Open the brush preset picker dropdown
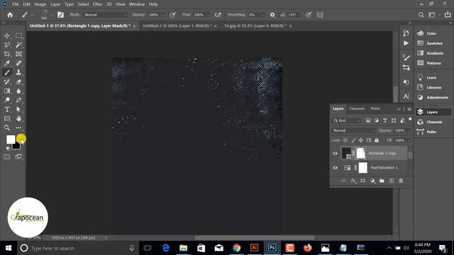 [x=52, y=15]
